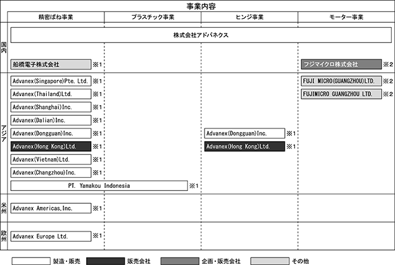
Task: Select Advanex(Dongguan)Inc. in 精密ばね事業 column
Action: click(x=51, y=133)
